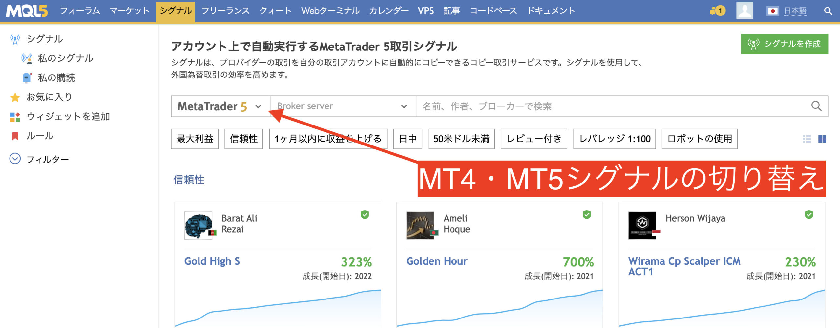Click the 私のシグナル icon

coord(27,59)
